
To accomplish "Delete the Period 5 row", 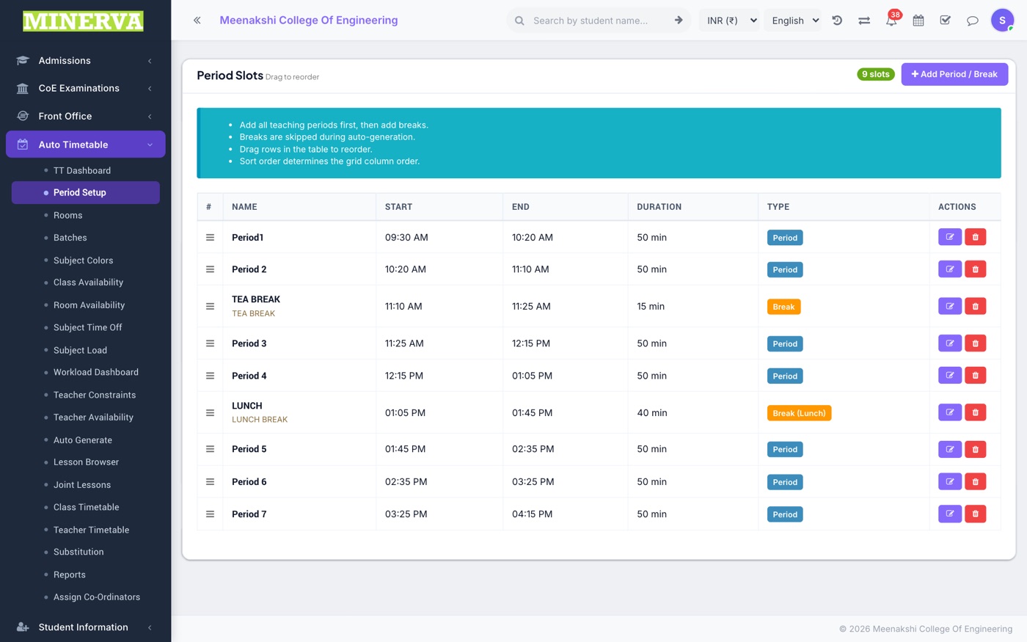I will (976, 449).
